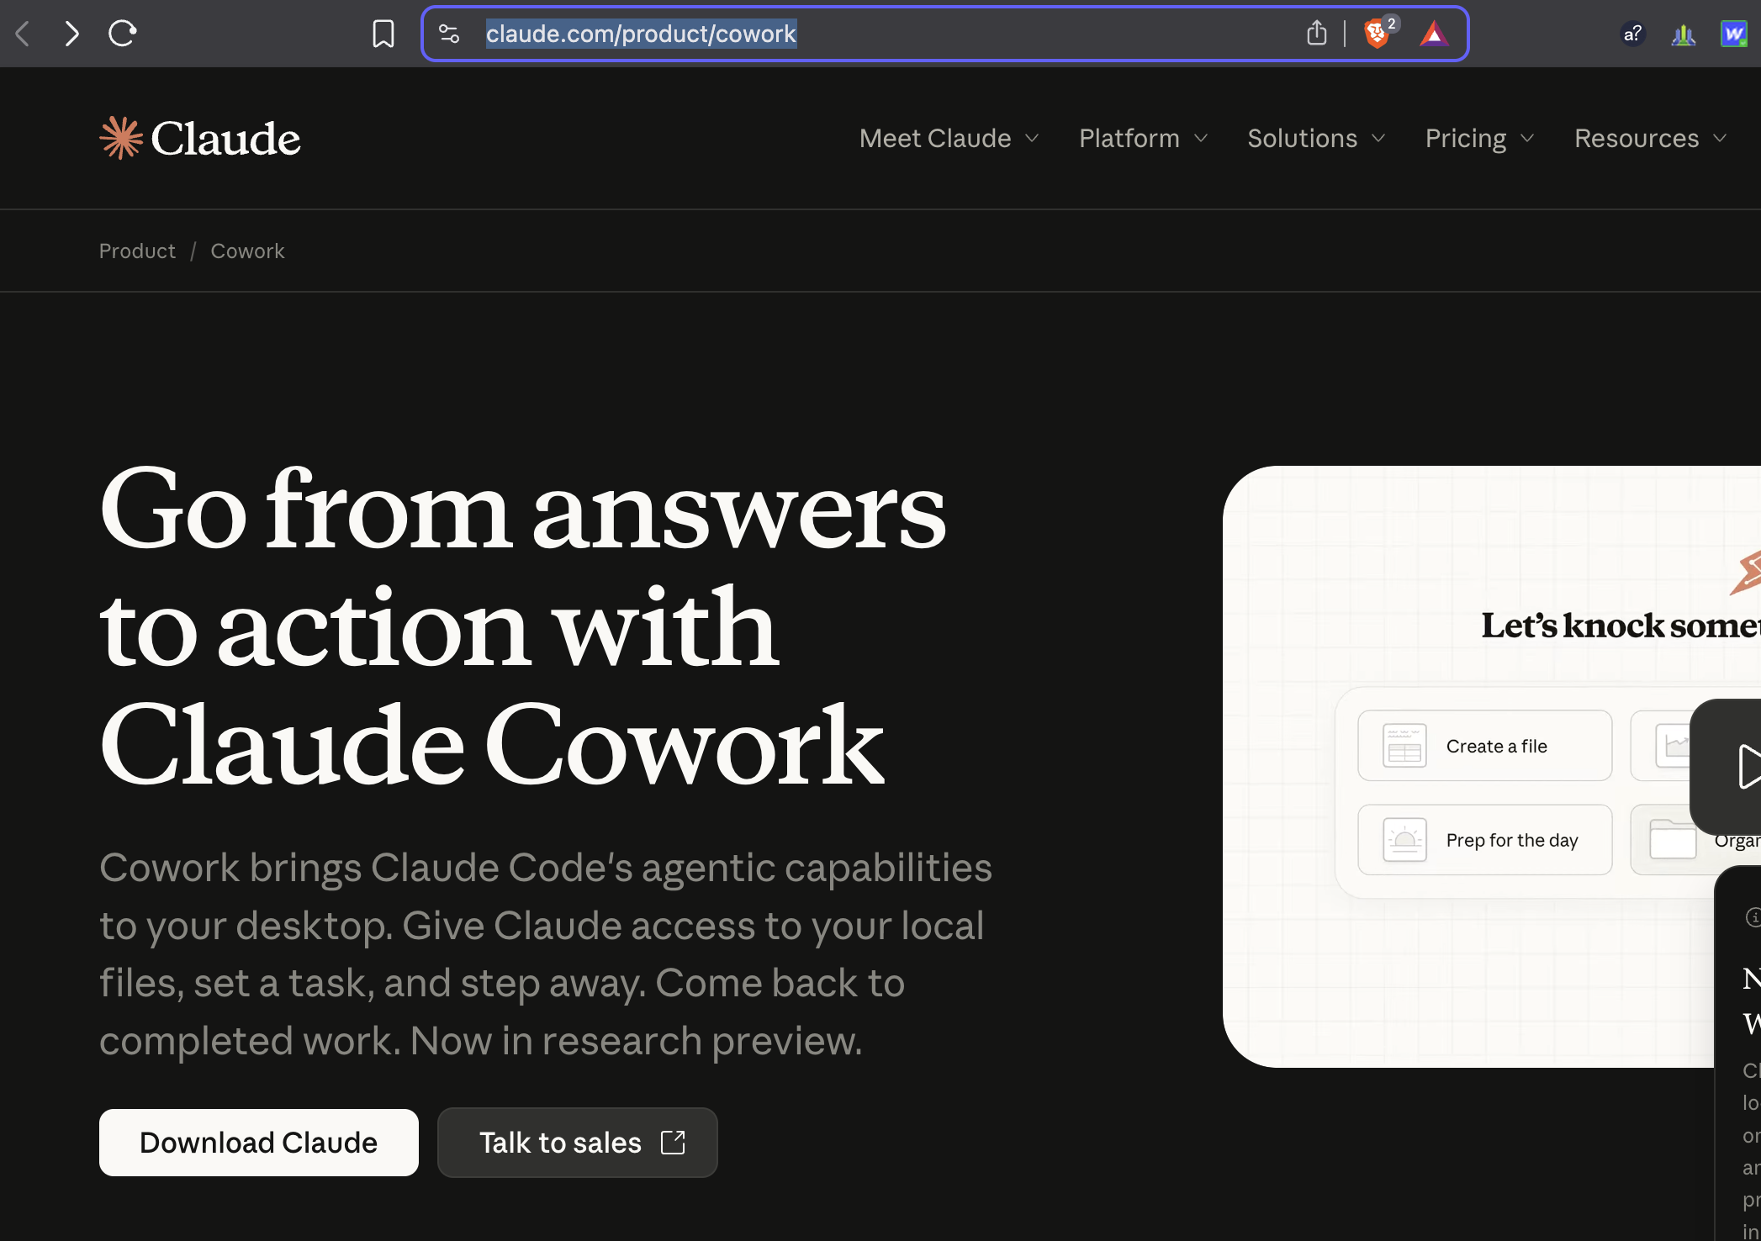The height and width of the screenshot is (1241, 1761).
Task: Open site permission controls icon in address bar
Action: [449, 34]
